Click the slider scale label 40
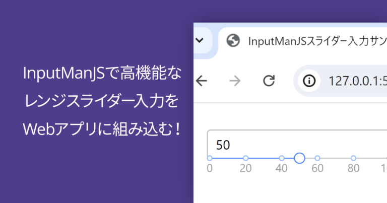This screenshot has height=203, width=387. coord(282,168)
